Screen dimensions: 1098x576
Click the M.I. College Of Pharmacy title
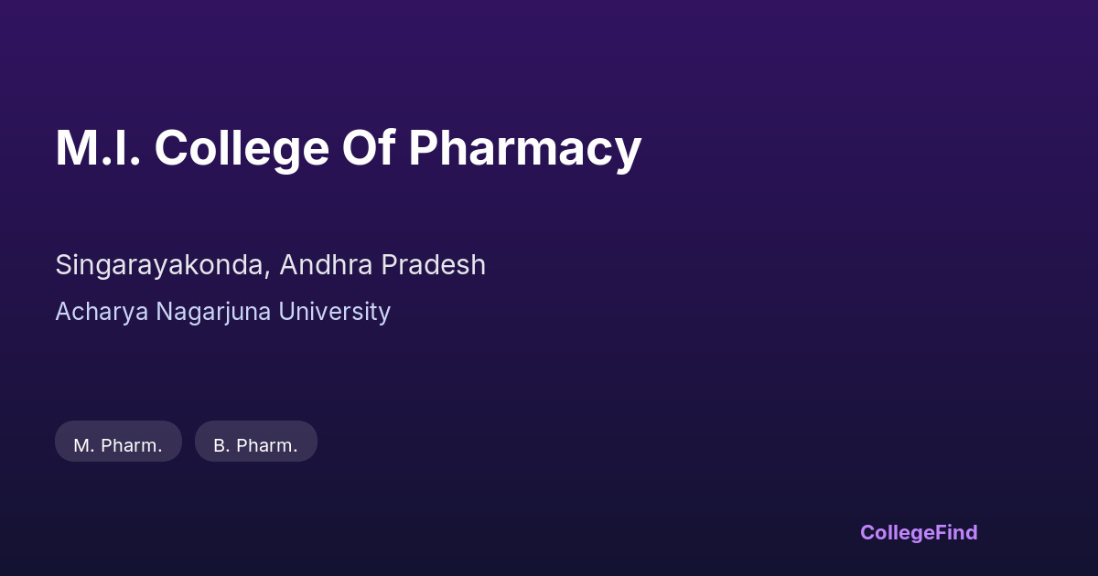pyautogui.click(x=348, y=148)
